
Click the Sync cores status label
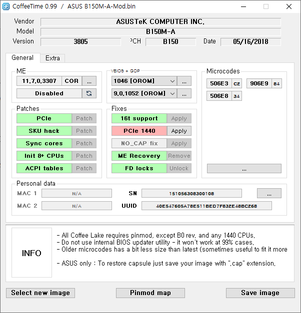point(44,143)
